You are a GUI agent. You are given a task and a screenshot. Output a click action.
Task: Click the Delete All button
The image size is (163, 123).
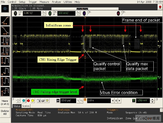(5, 113)
